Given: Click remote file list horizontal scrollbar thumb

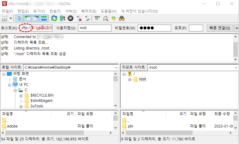Looking at the screenshot, I should tap(159, 133).
